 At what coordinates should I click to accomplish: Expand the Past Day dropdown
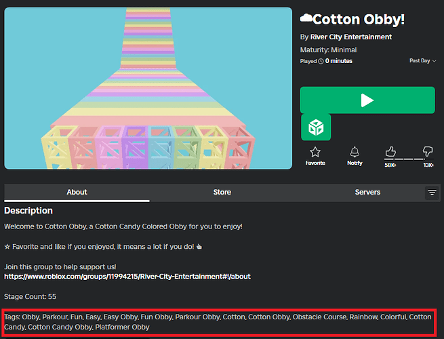pyautogui.click(x=422, y=60)
